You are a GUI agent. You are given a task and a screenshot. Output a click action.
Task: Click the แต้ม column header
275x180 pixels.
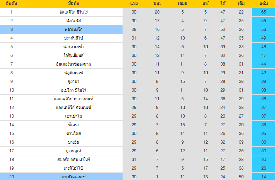(263, 3)
